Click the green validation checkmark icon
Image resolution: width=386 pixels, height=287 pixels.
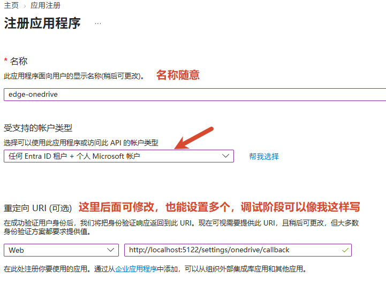pyautogui.click(x=345, y=250)
